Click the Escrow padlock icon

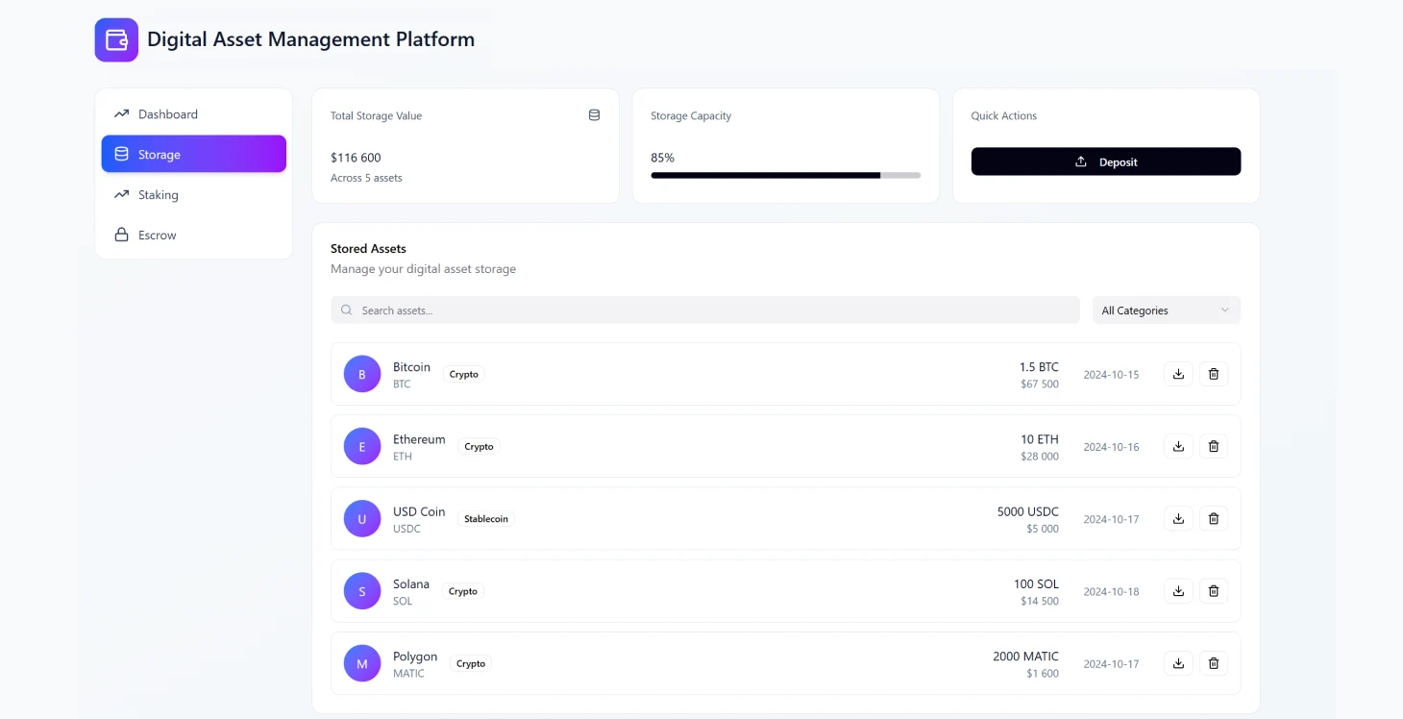(x=120, y=235)
